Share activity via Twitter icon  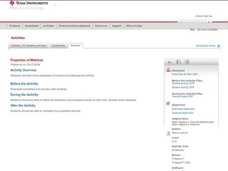coord(187,62)
